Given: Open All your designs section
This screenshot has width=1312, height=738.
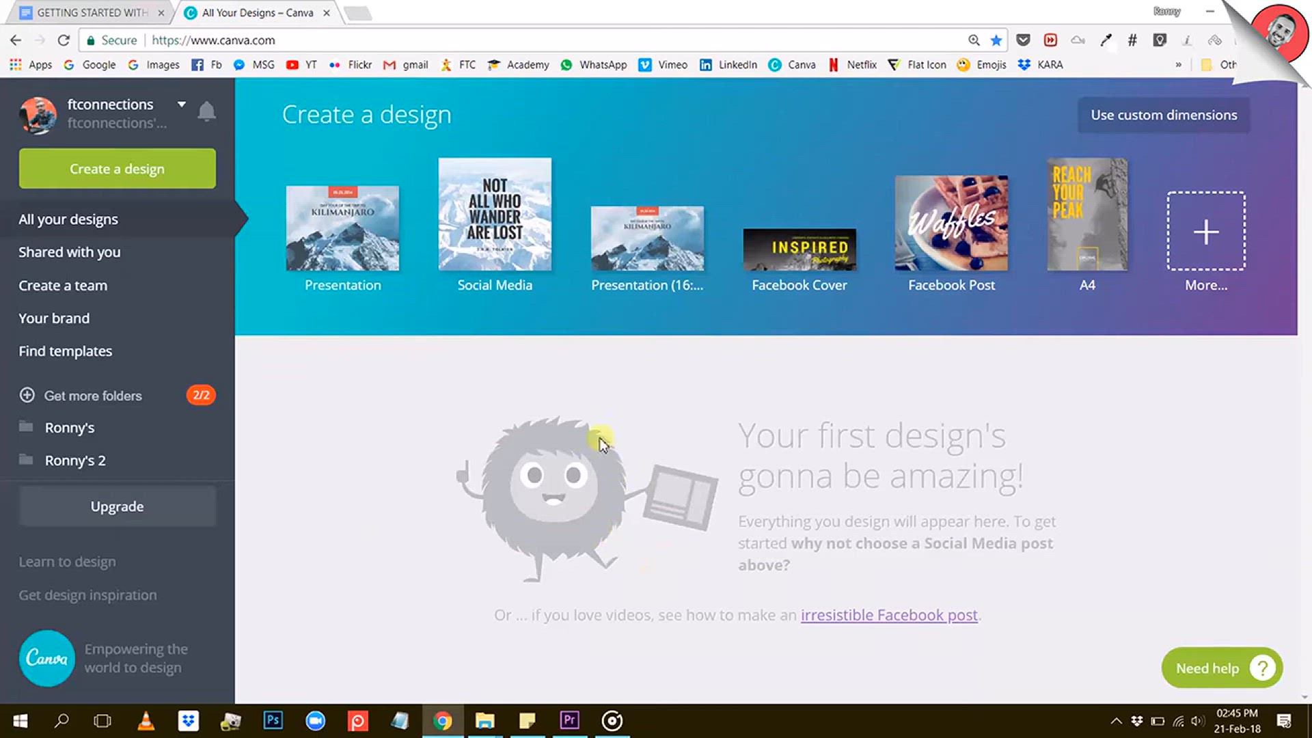Looking at the screenshot, I should point(68,219).
